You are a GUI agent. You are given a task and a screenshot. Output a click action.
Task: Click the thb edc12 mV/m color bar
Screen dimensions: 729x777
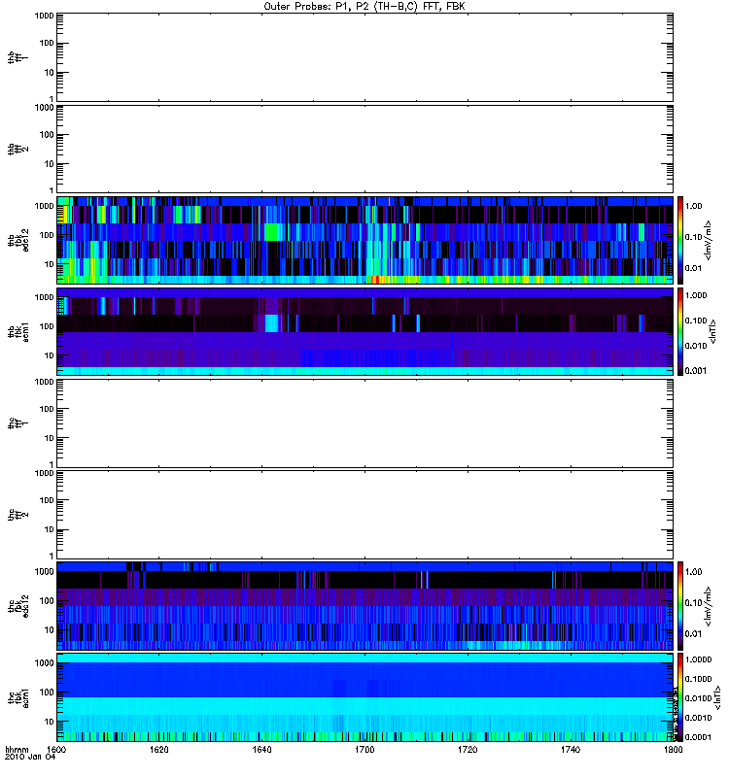point(680,240)
